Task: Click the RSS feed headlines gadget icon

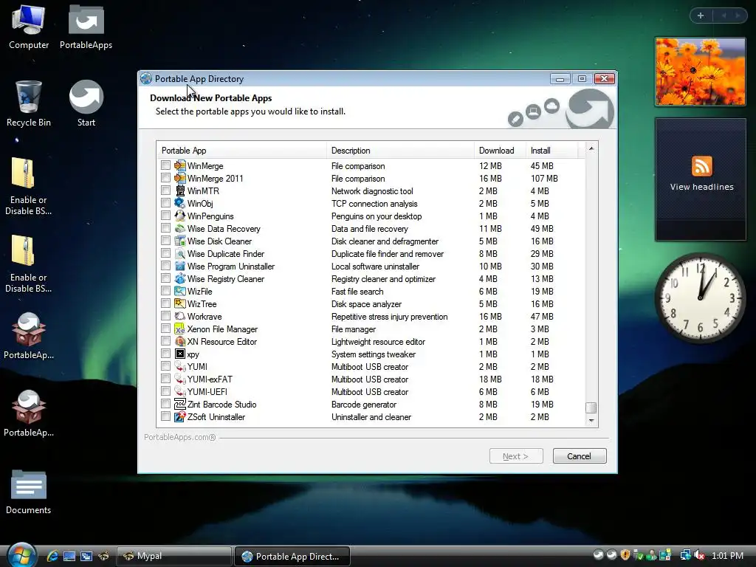Action: tap(701, 166)
